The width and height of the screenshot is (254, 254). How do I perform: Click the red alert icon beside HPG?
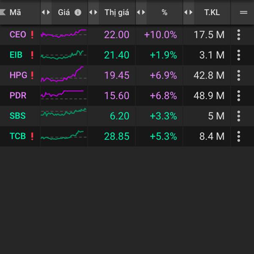click(x=32, y=75)
